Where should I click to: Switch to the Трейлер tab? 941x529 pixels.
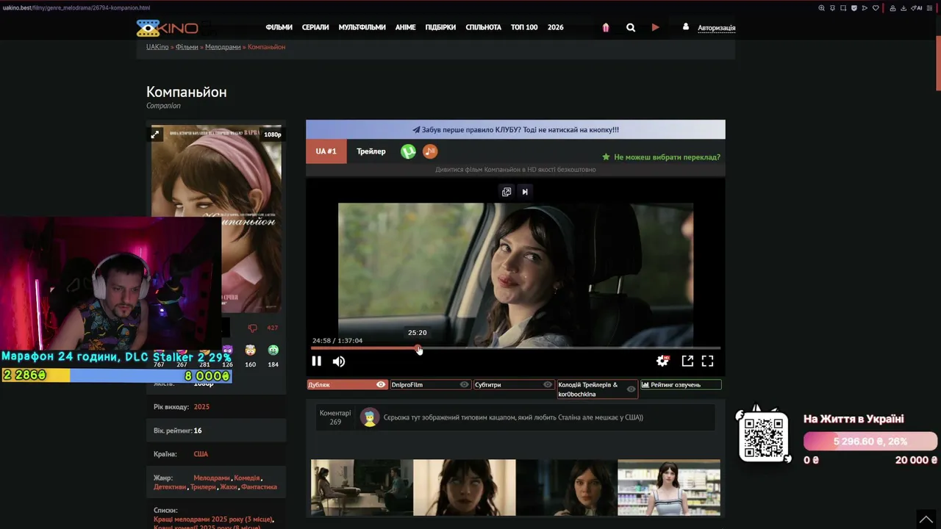point(371,151)
